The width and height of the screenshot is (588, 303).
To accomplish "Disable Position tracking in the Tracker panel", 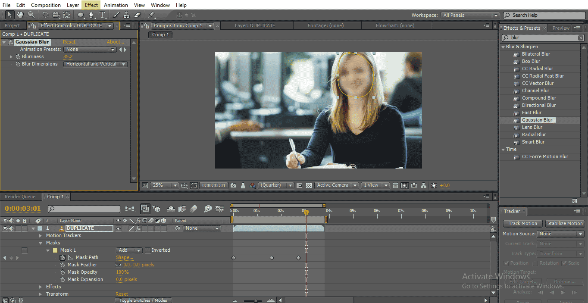I will coord(506,263).
